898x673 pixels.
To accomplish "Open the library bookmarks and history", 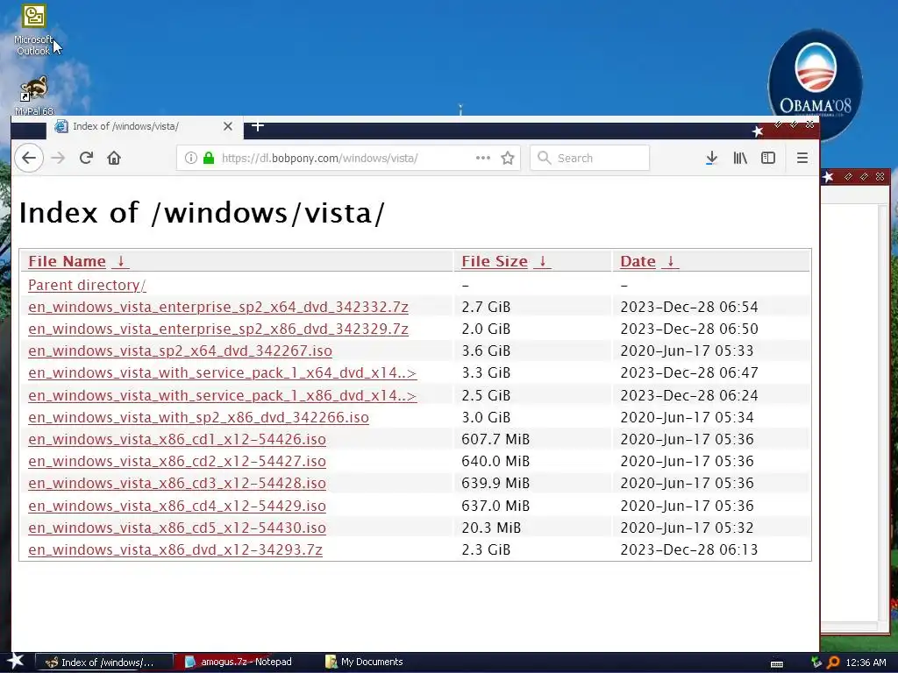I will point(740,158).
